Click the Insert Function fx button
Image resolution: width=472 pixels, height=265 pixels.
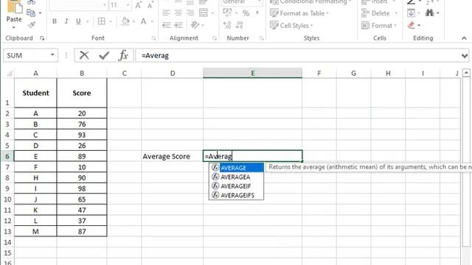(x=123, y=55)
